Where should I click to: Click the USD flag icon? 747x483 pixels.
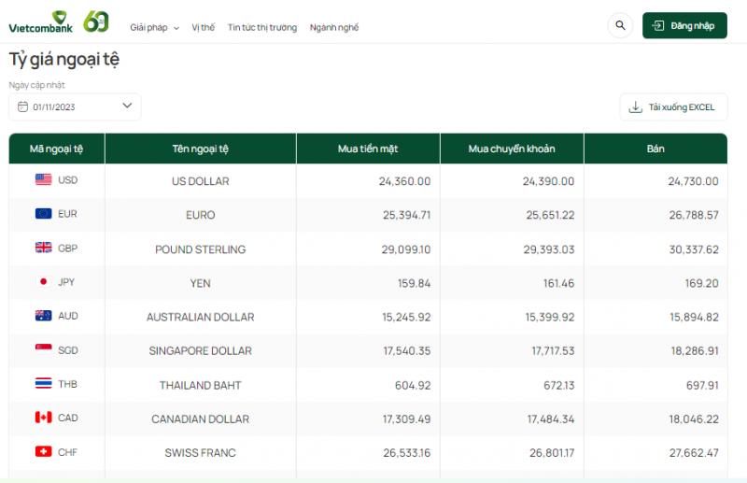tap(43, 180)
